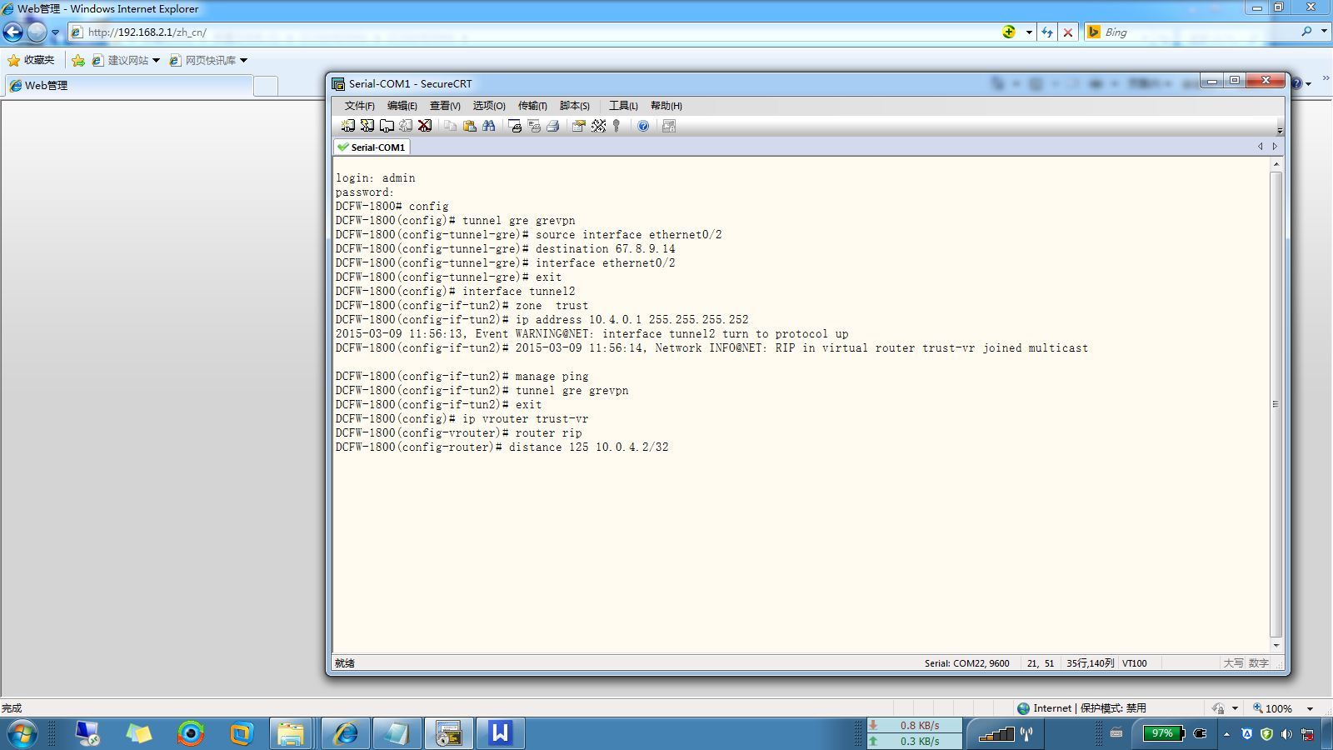Viewport: 1333px width, 750px height.
Task: Click the Print Screen toolbar icon
Action: tap(515, 126)
